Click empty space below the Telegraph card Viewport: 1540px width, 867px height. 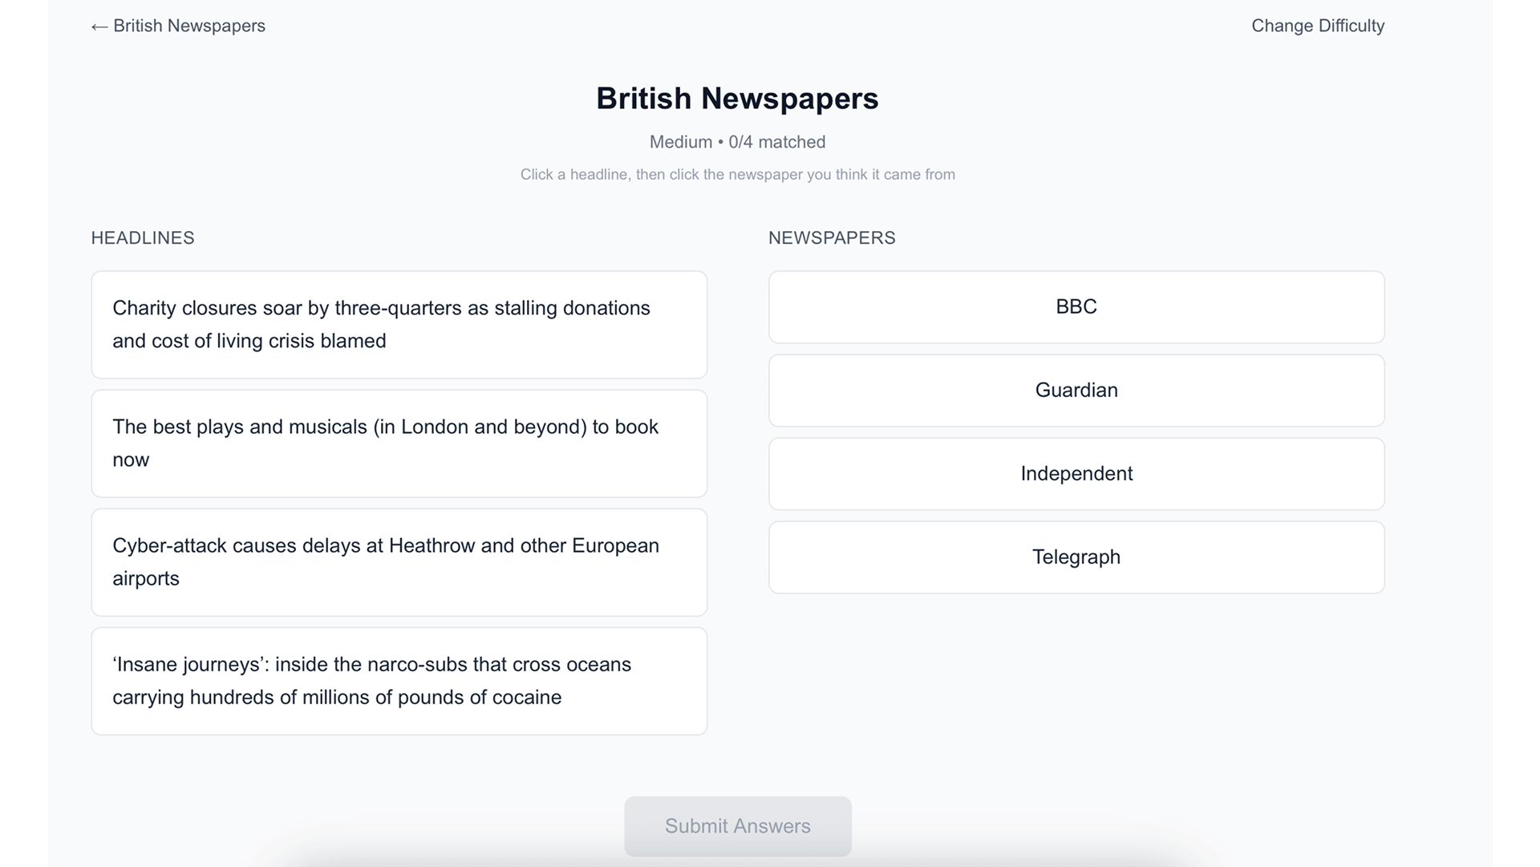coord(1076,682)
